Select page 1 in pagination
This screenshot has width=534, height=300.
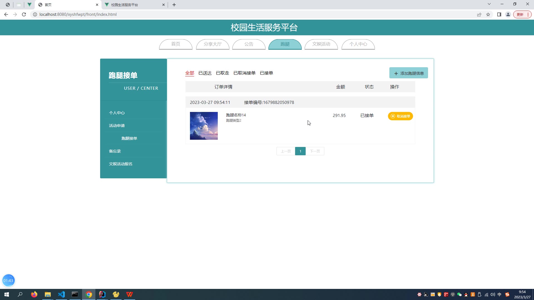(300, 151)
